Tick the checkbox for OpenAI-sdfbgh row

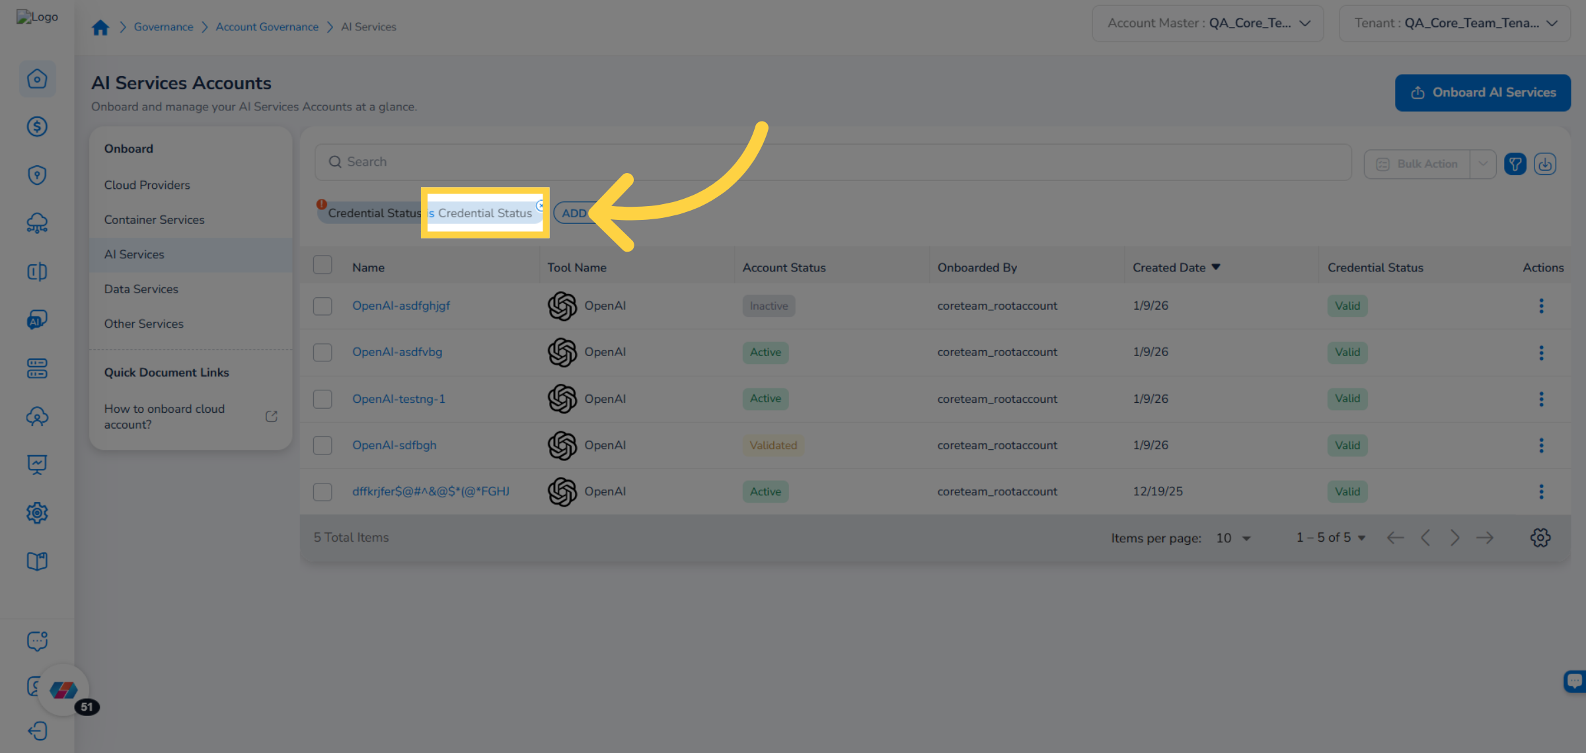click(322, 445)
